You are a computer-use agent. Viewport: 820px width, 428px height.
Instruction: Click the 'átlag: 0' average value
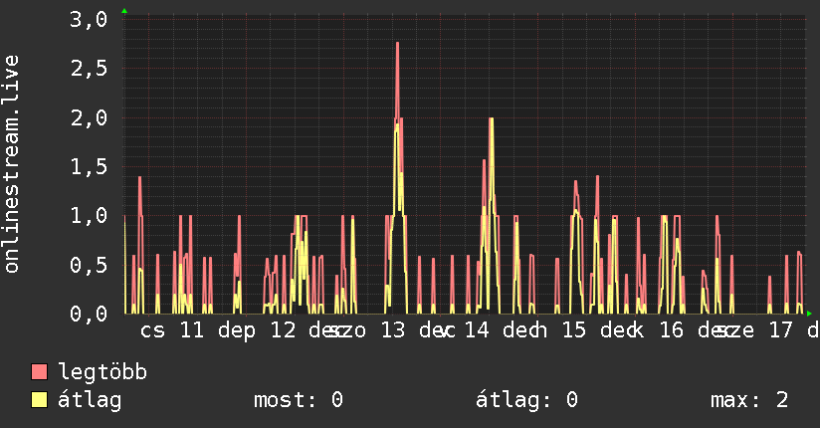[526, 400]
